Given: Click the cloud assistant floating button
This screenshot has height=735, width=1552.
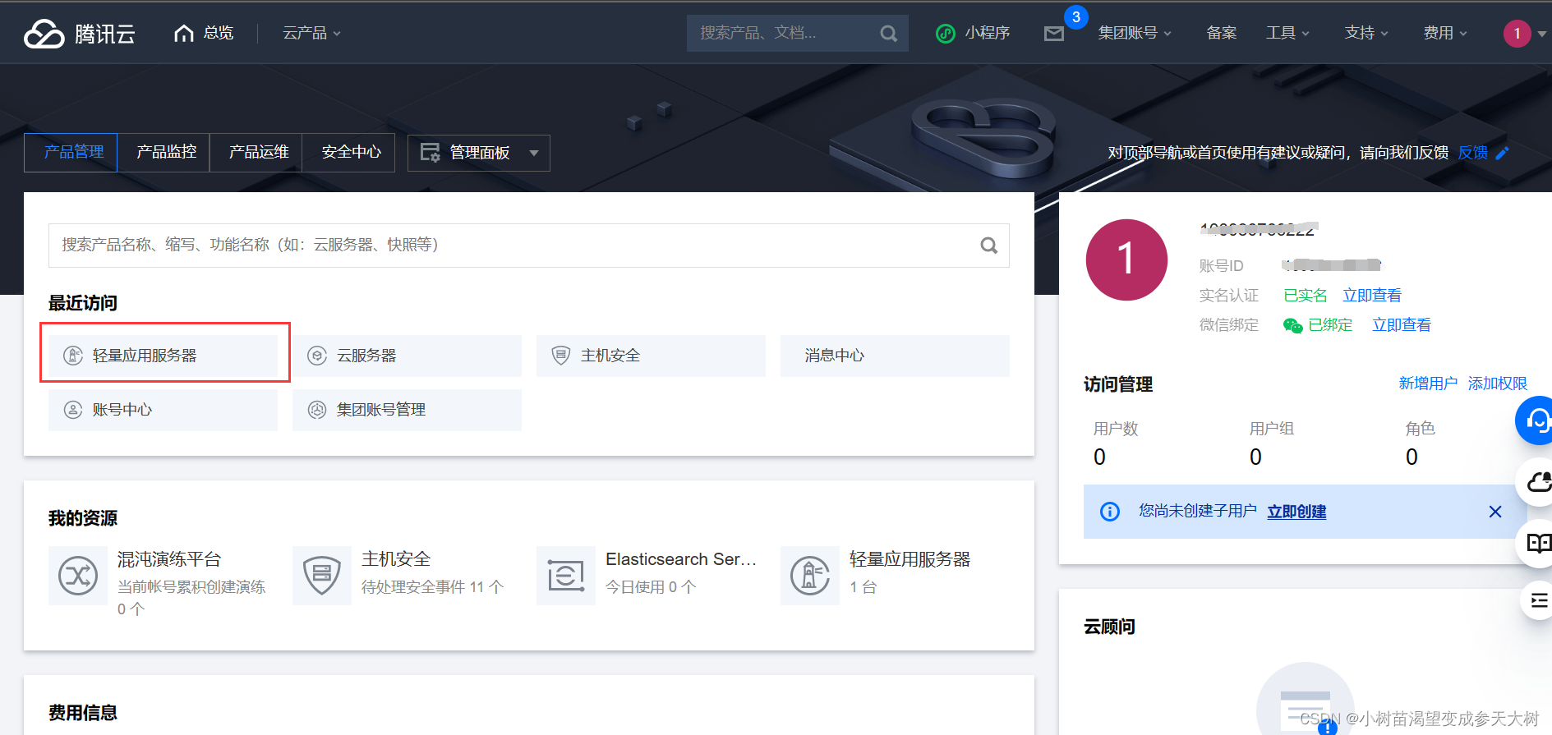Looking at the screenshot, I should pyautogui.click(x=1536, y=482).
